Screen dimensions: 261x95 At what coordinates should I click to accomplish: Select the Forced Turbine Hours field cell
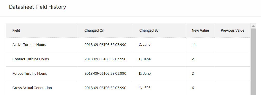[x=42, y=73]
